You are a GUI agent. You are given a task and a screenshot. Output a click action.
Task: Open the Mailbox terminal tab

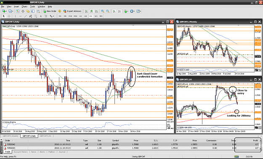52,152
